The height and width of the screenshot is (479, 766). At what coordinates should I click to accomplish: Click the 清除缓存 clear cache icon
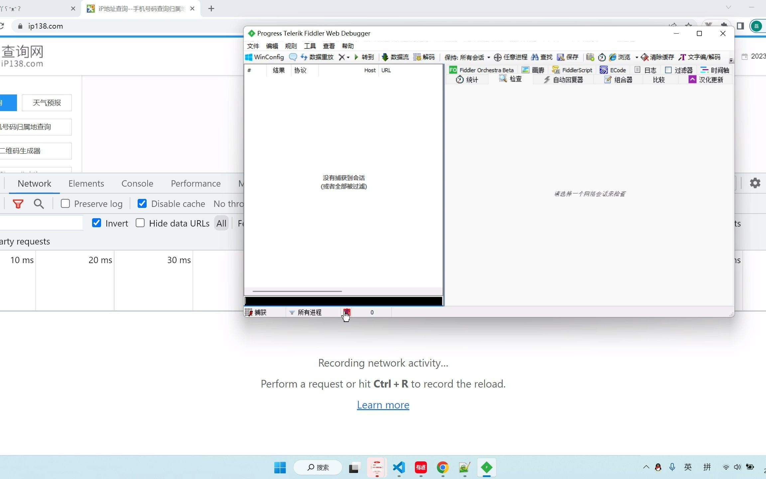coord(645,57)
